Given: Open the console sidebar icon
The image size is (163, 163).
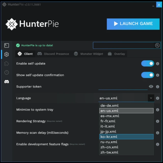Looking at the screenshot, I should 7,45.
